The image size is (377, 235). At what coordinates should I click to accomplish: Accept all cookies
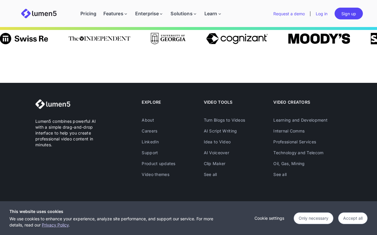click(x=353, y=218)
